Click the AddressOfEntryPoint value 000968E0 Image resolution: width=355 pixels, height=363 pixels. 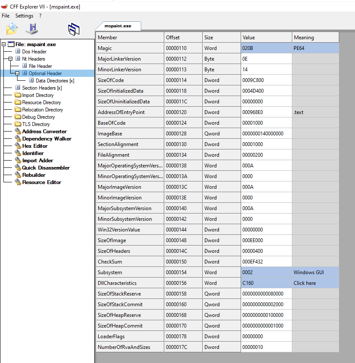coord(266,112)
